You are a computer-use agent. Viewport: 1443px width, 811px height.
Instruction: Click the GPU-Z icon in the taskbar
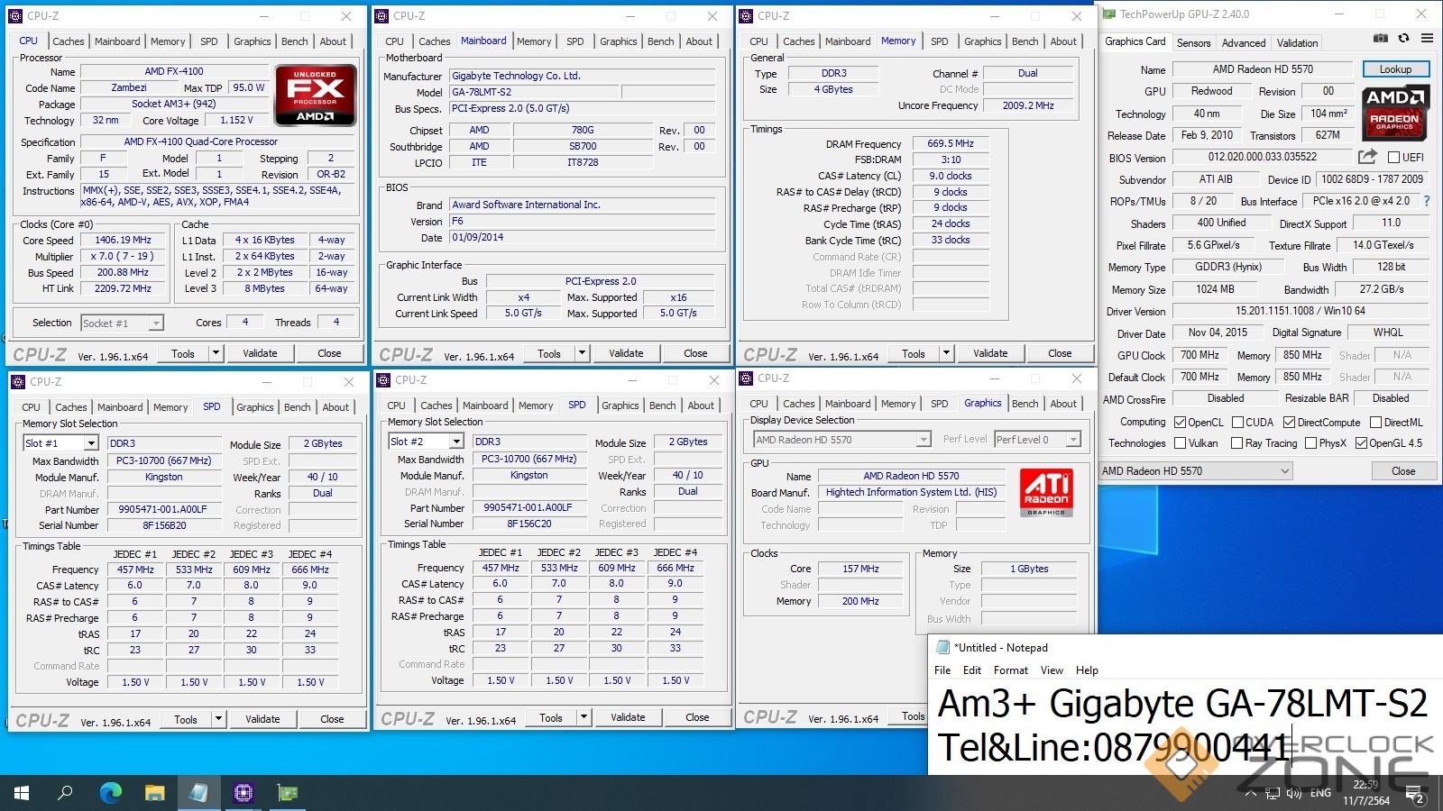pyautogui.click(x=288, y=793)
